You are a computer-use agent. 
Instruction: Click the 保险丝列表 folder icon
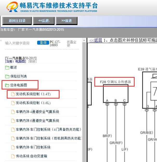pos(7,76)
